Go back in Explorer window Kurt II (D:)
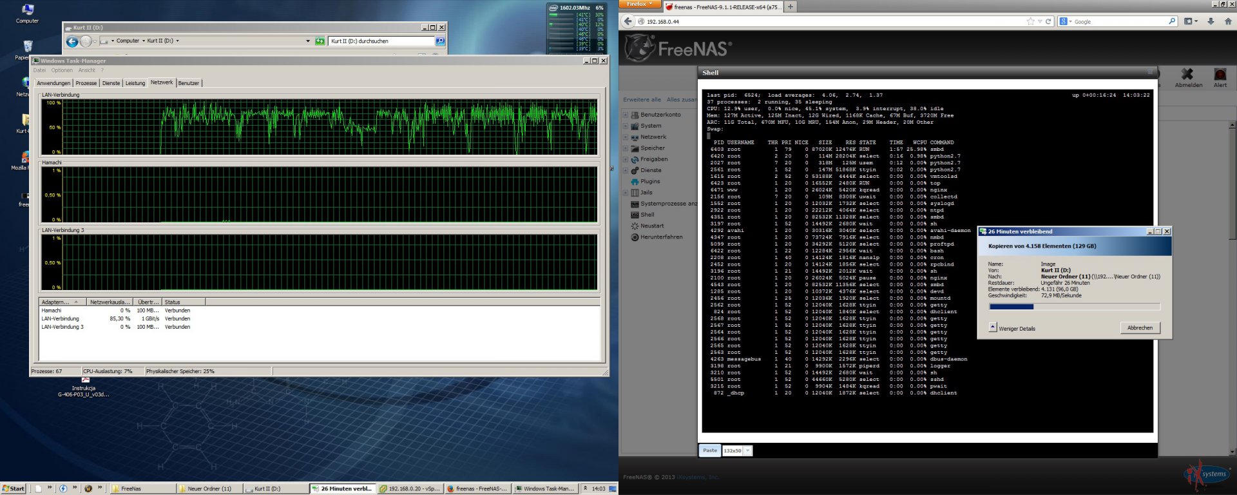 tap(72, 41)
